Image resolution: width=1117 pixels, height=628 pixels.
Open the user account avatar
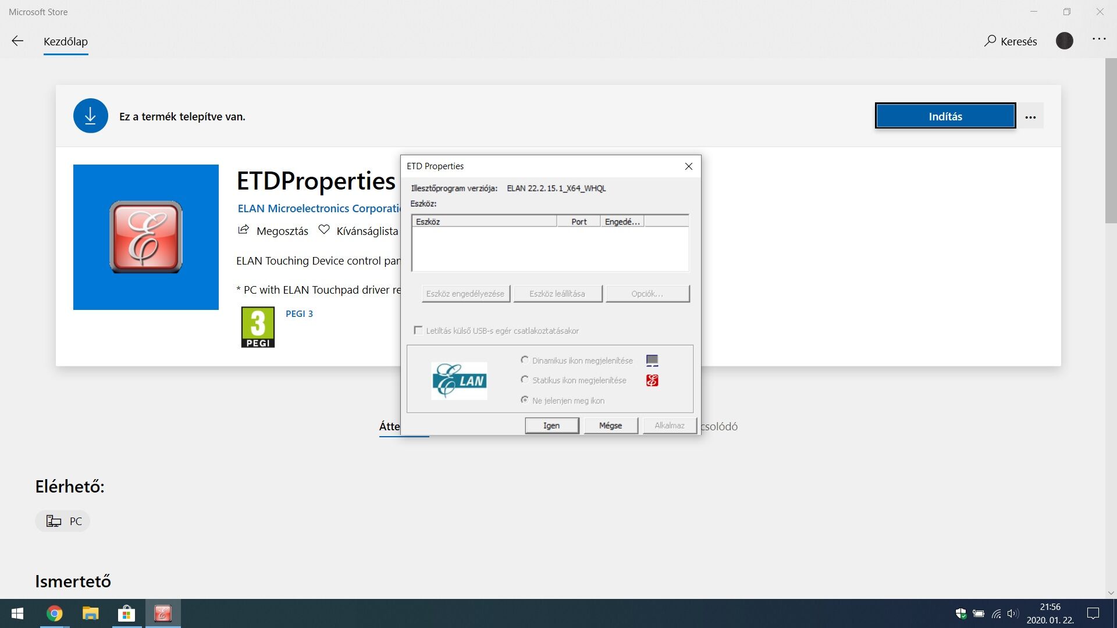[1065, 41]
